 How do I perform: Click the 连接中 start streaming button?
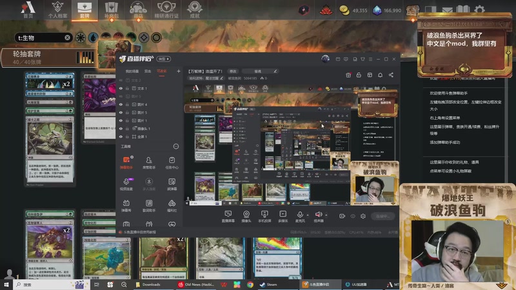[x=382, y=216]
